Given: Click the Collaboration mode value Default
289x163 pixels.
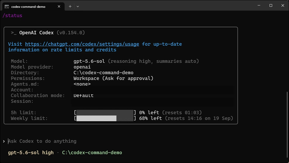Looking at the screenshot, I should 83,96.
